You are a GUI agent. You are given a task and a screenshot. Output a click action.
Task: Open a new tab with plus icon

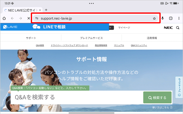point(46,10)
